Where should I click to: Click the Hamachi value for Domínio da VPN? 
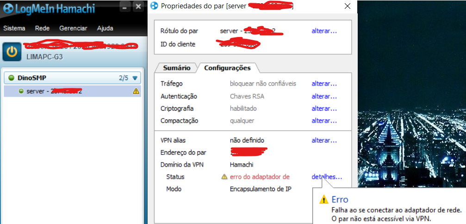pyautogui.click(x=242, y=165)
